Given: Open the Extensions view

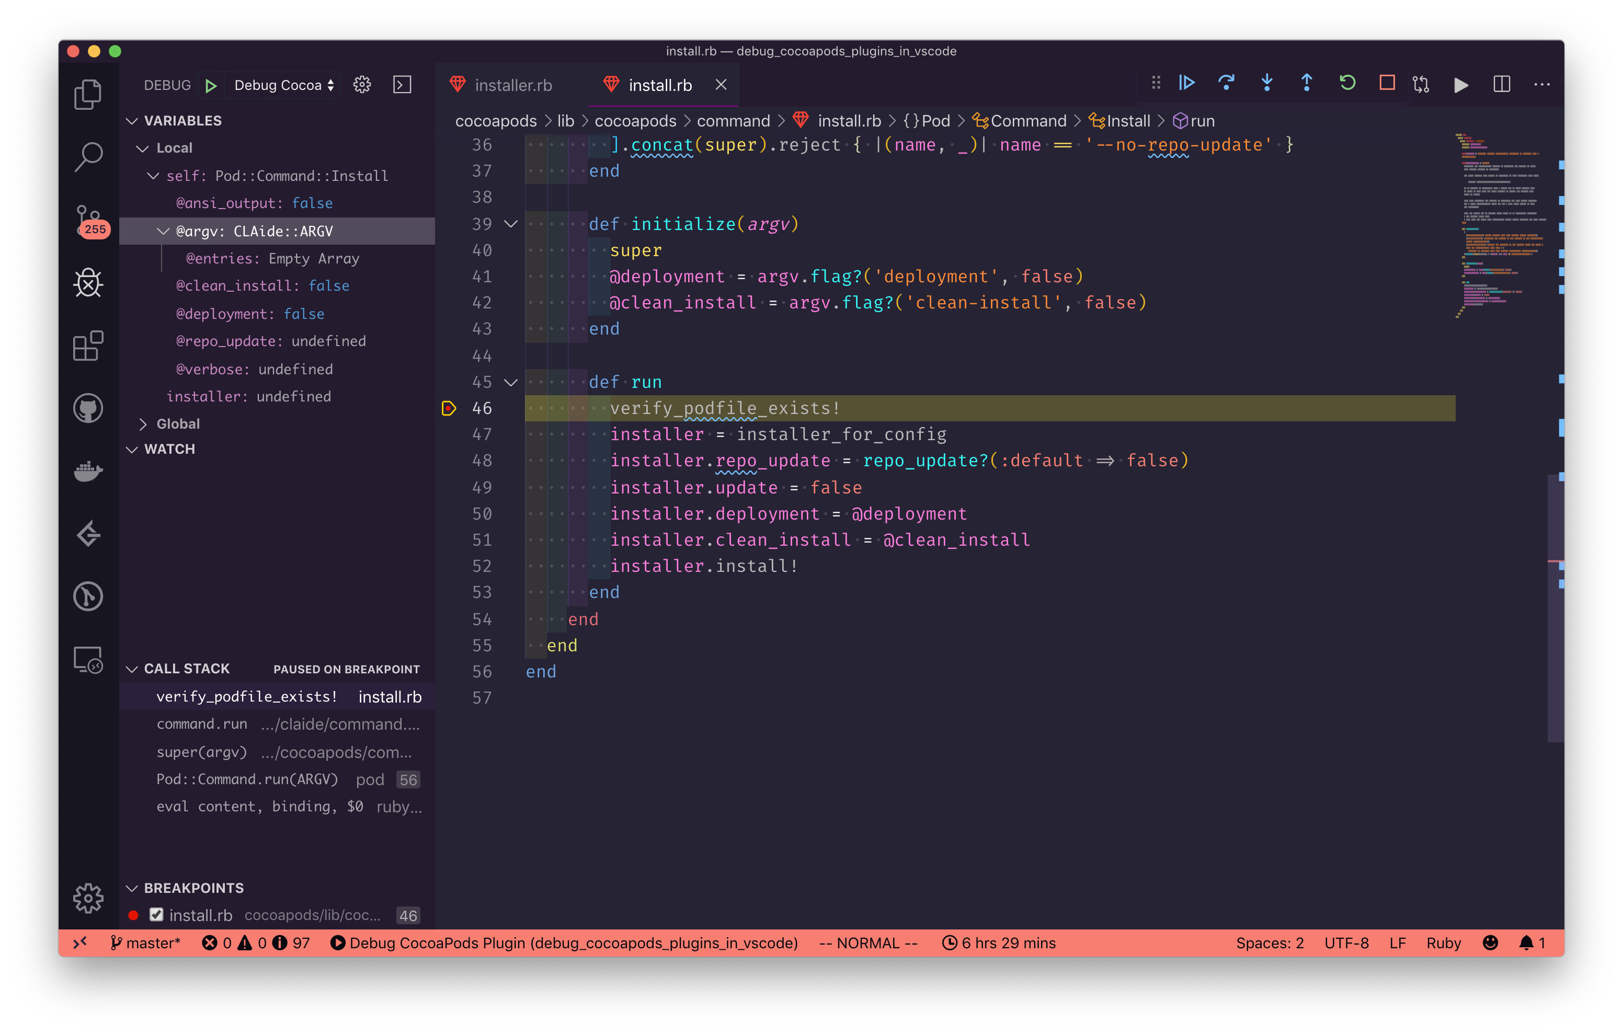Looking at the screenshot, I should (88, 347).
